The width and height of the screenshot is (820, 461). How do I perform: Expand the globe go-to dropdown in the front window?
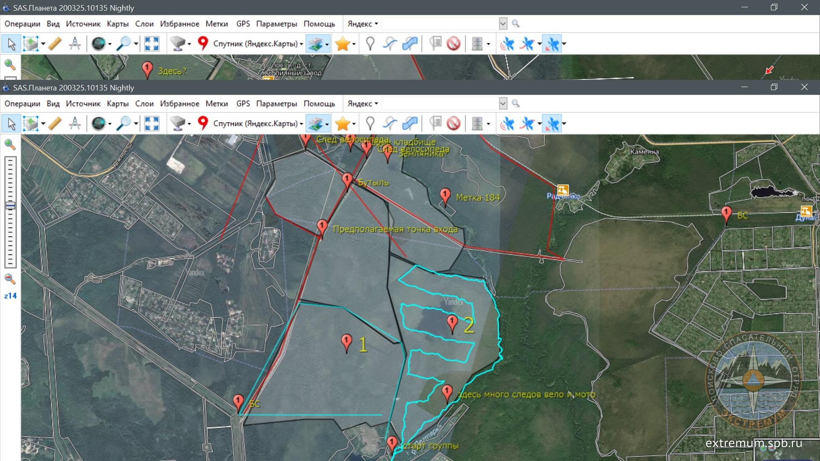coord(110,124)
